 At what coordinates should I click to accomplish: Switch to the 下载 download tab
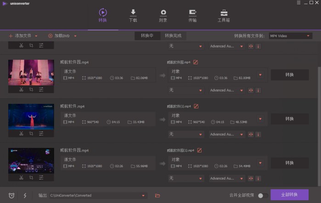click(133, 15)
